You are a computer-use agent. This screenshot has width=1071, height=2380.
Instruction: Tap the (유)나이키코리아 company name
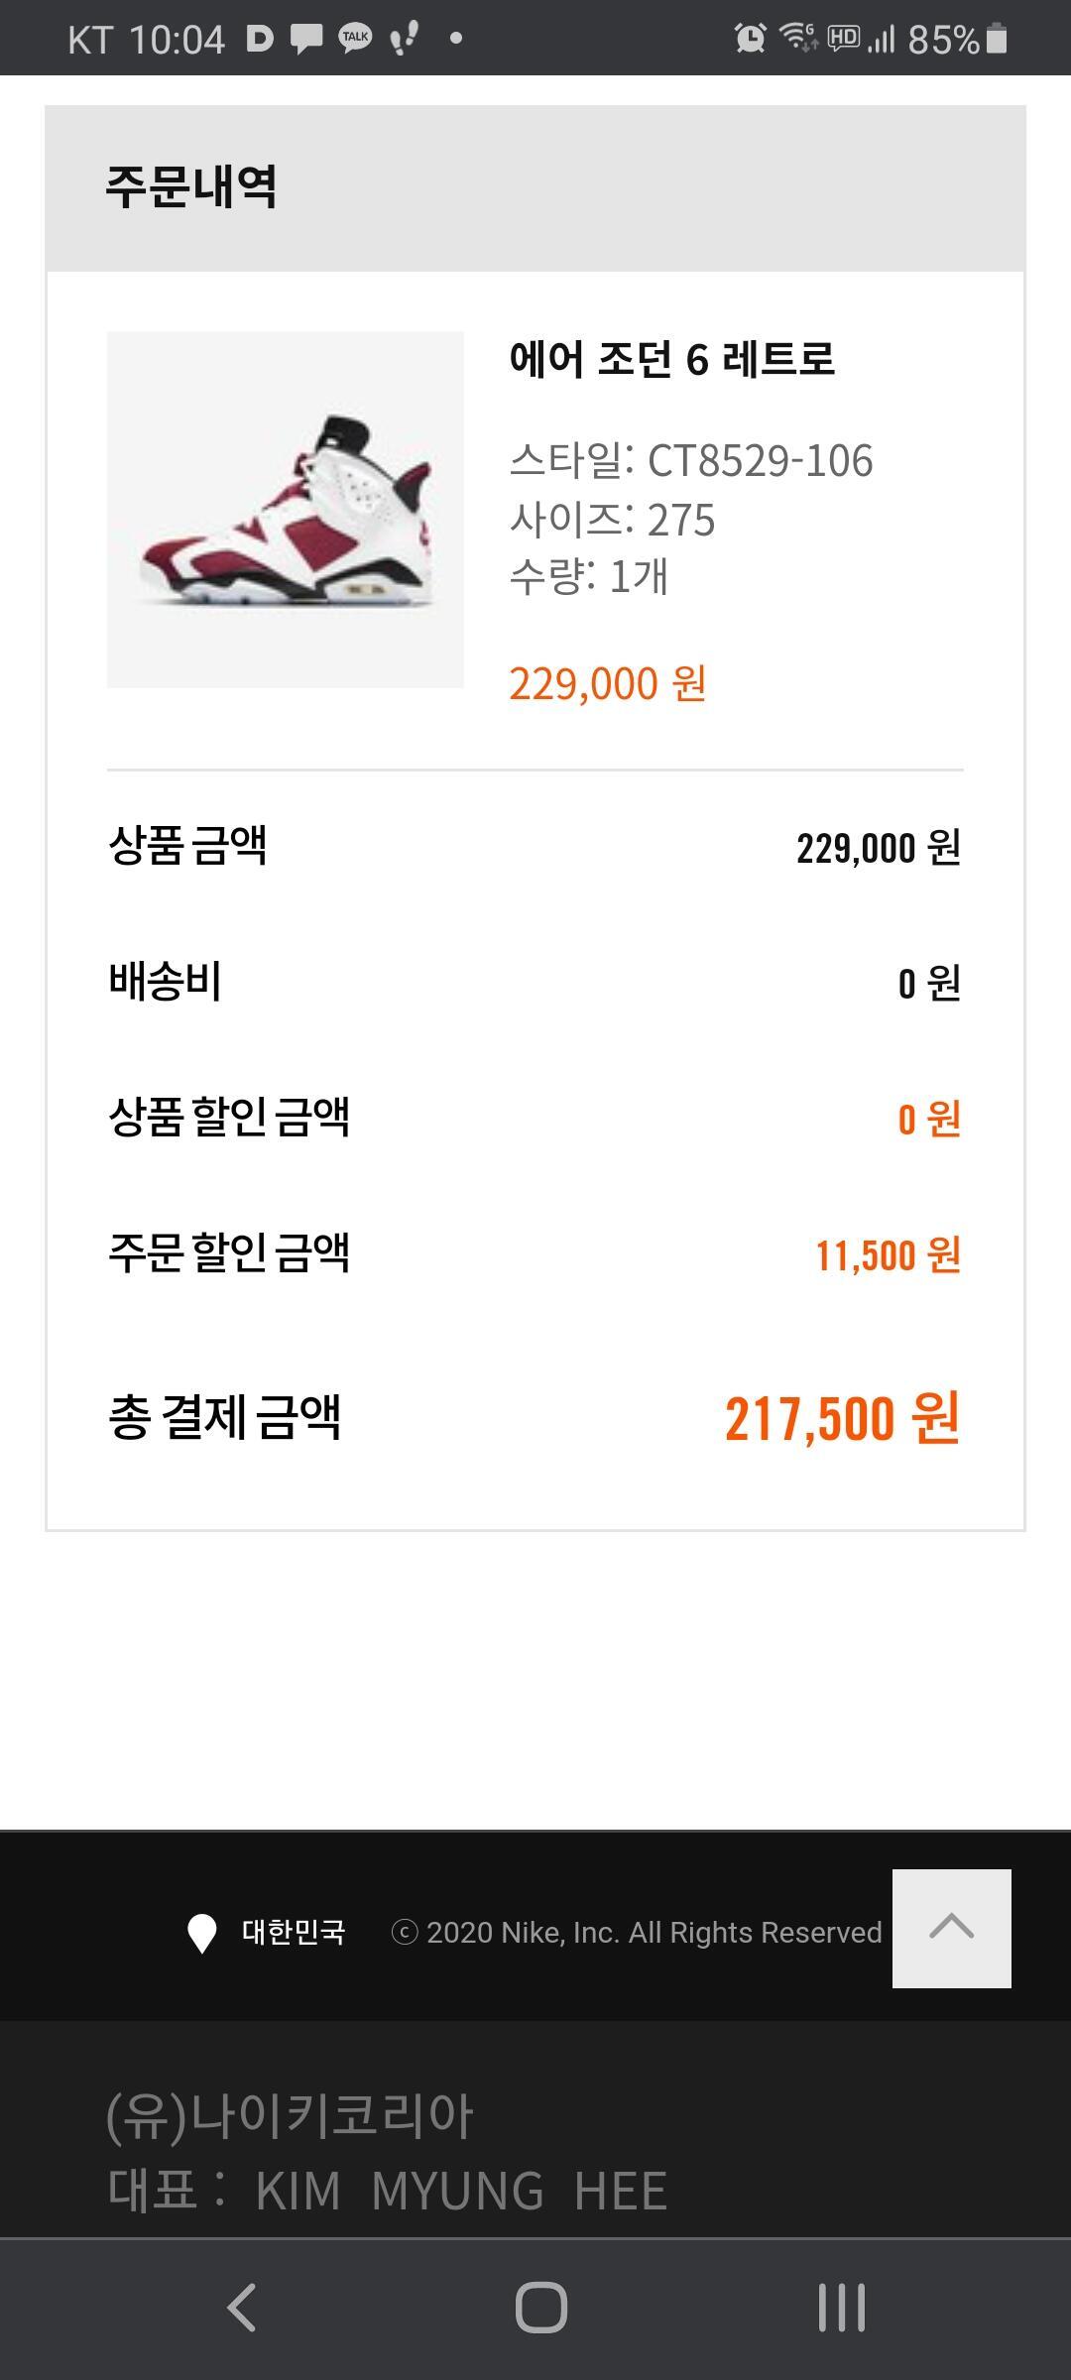coord(290,2114)
